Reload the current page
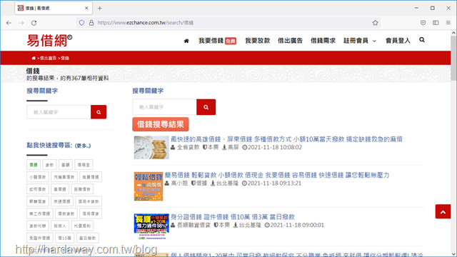Screen dimensions: 457x257 pos(34,23)
